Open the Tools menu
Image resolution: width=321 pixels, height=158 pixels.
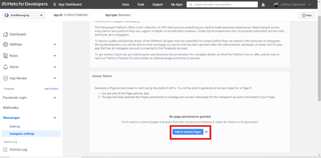coord(141,4)
